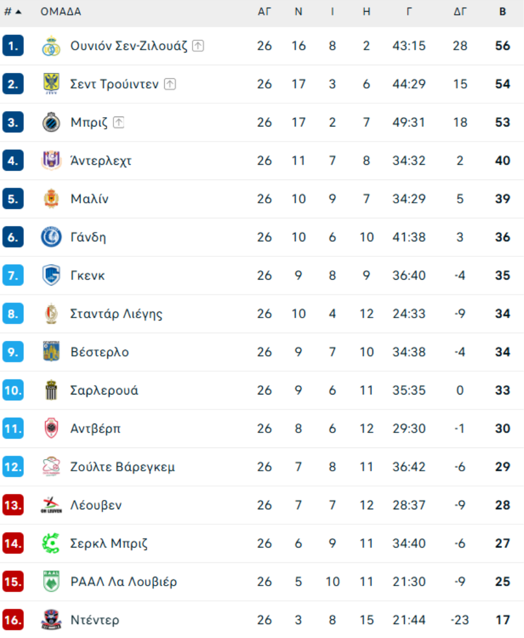Viewport: 524px width, 638px height.
Task: Open the Σταντάρ Λιέγης team link
Action: [x=116, y=314]
